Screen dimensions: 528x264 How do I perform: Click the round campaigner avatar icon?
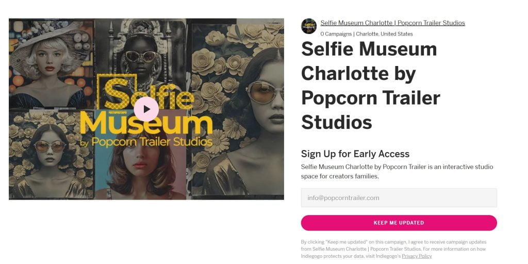[309, 26]
